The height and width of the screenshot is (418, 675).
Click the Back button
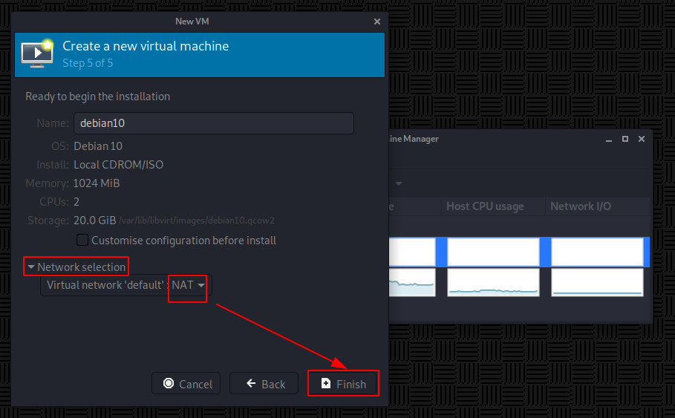tap(264, 384)
